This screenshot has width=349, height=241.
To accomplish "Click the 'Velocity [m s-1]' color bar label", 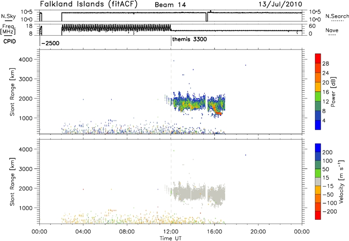I will tap(341, 181).
